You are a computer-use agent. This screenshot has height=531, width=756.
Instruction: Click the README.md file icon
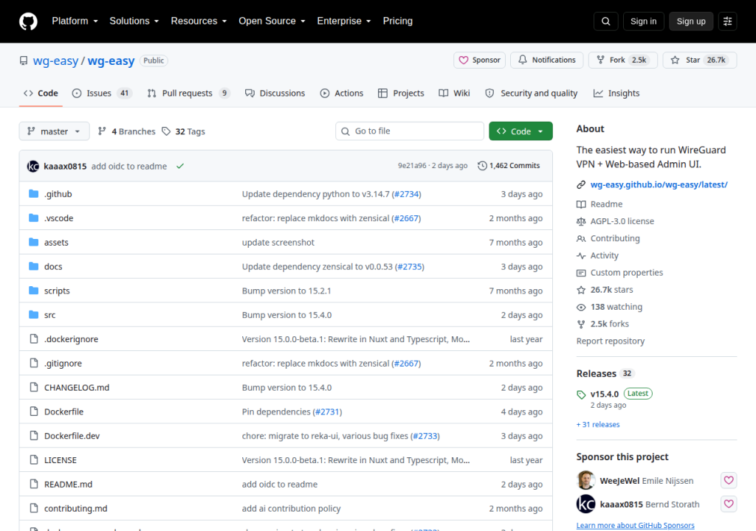[34, 484]
